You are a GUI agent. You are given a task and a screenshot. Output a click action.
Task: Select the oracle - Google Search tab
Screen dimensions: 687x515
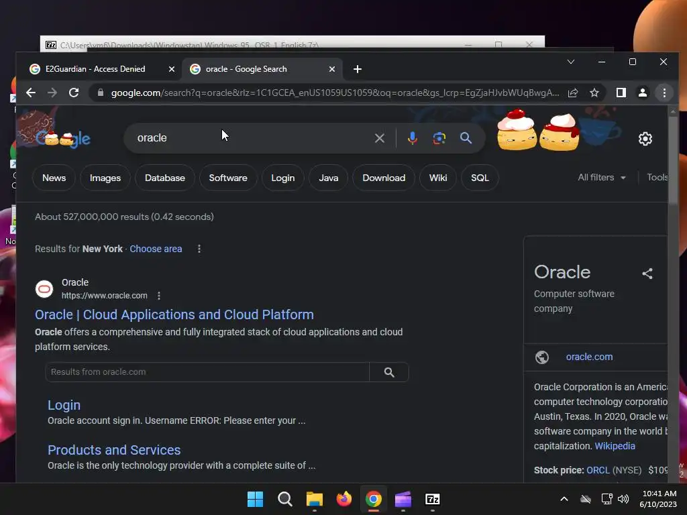246,69
